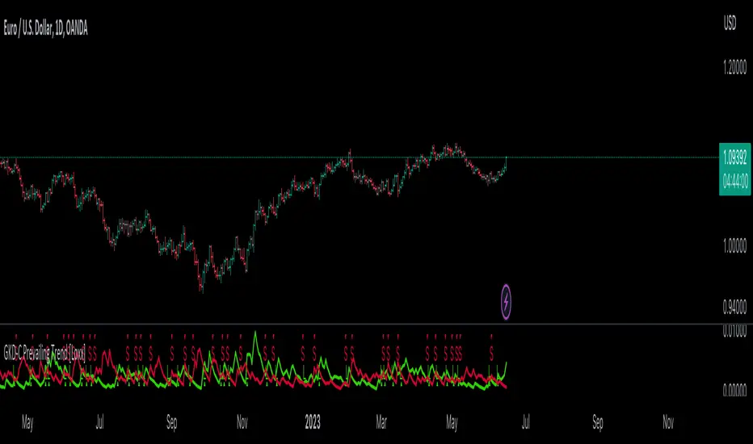Click the 1.20000 price axis label

(x=734, y=68)
